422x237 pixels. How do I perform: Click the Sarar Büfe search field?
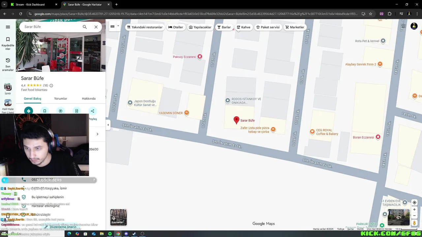51,27
